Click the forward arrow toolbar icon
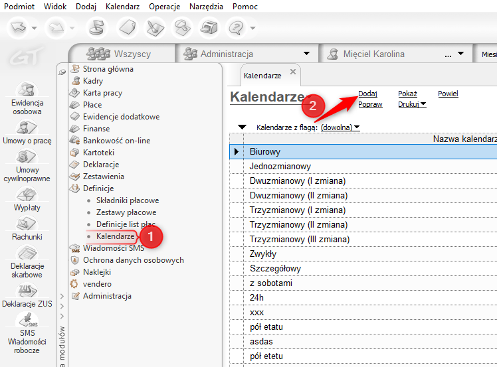Screen dimensions: 497x367 (56, 28)
